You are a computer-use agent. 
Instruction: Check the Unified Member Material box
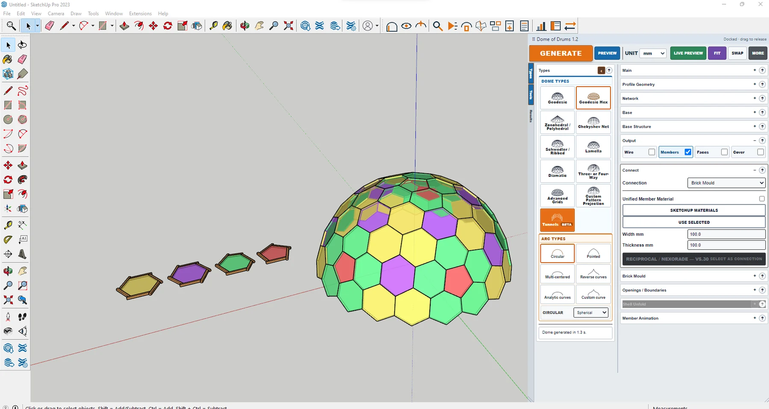(x=762, y=199)
